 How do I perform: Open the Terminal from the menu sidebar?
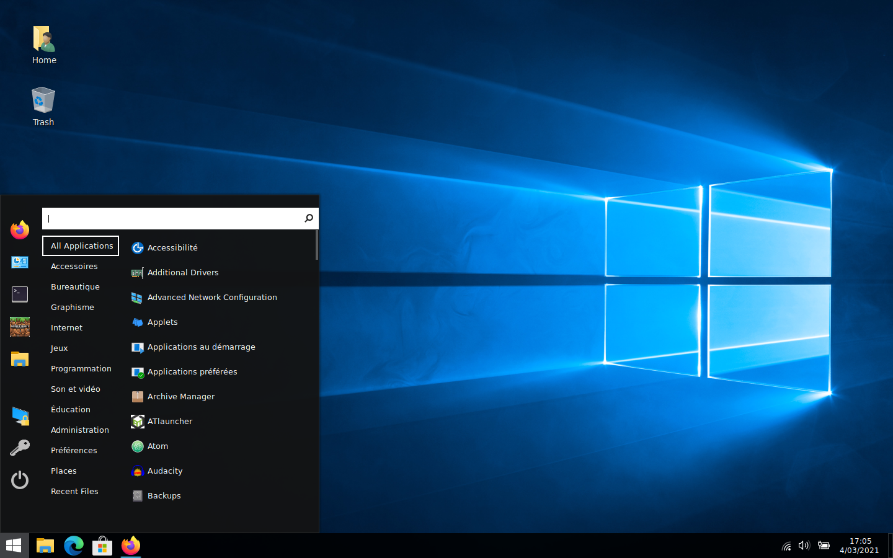tap(20, 294)
